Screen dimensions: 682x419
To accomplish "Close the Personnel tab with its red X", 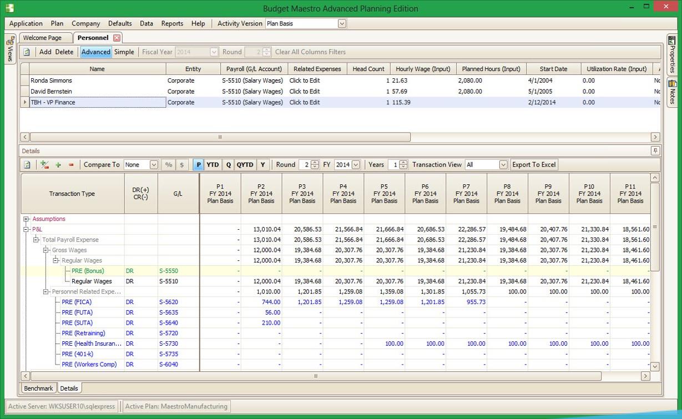I will (117, 38).
